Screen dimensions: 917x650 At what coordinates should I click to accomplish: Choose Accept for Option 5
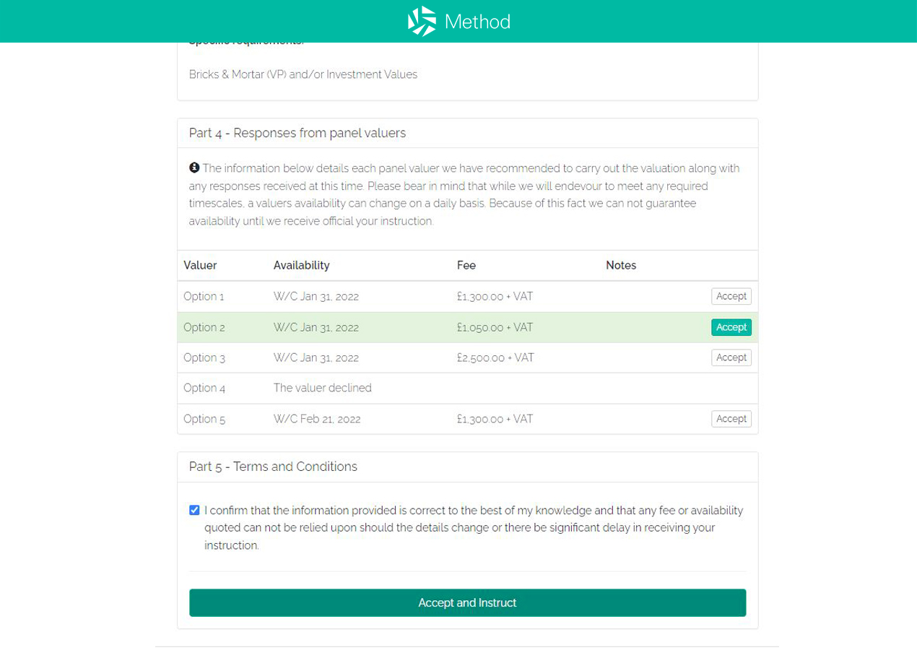pos(731,419)
